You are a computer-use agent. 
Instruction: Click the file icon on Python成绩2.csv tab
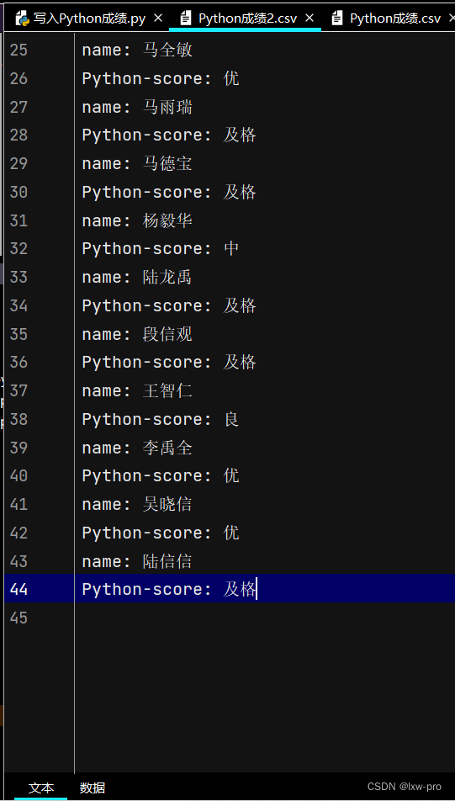[186, 19]
